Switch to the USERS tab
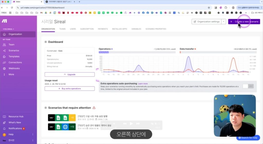 coord(73,29)
